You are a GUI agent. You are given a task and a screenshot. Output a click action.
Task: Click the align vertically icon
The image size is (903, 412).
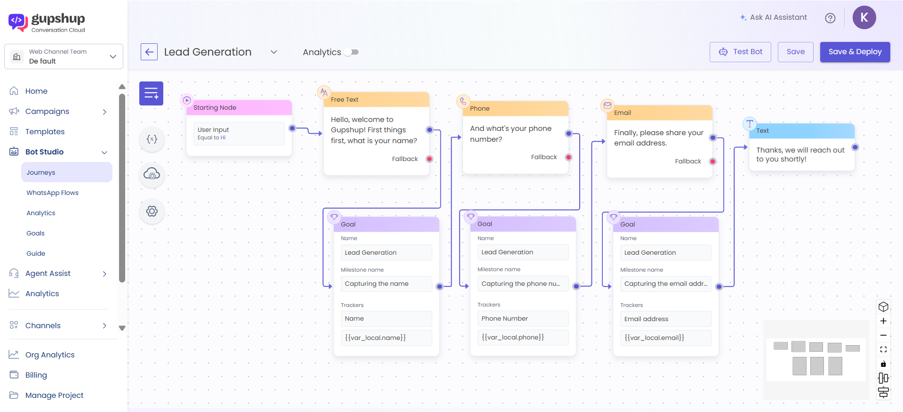883,392
